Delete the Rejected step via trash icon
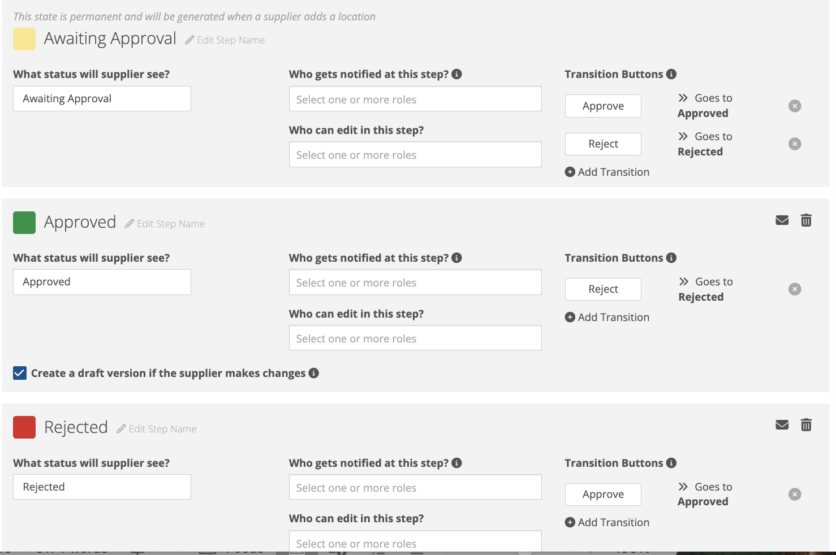Screen dimensions: 836x555 tap(806, 425)
